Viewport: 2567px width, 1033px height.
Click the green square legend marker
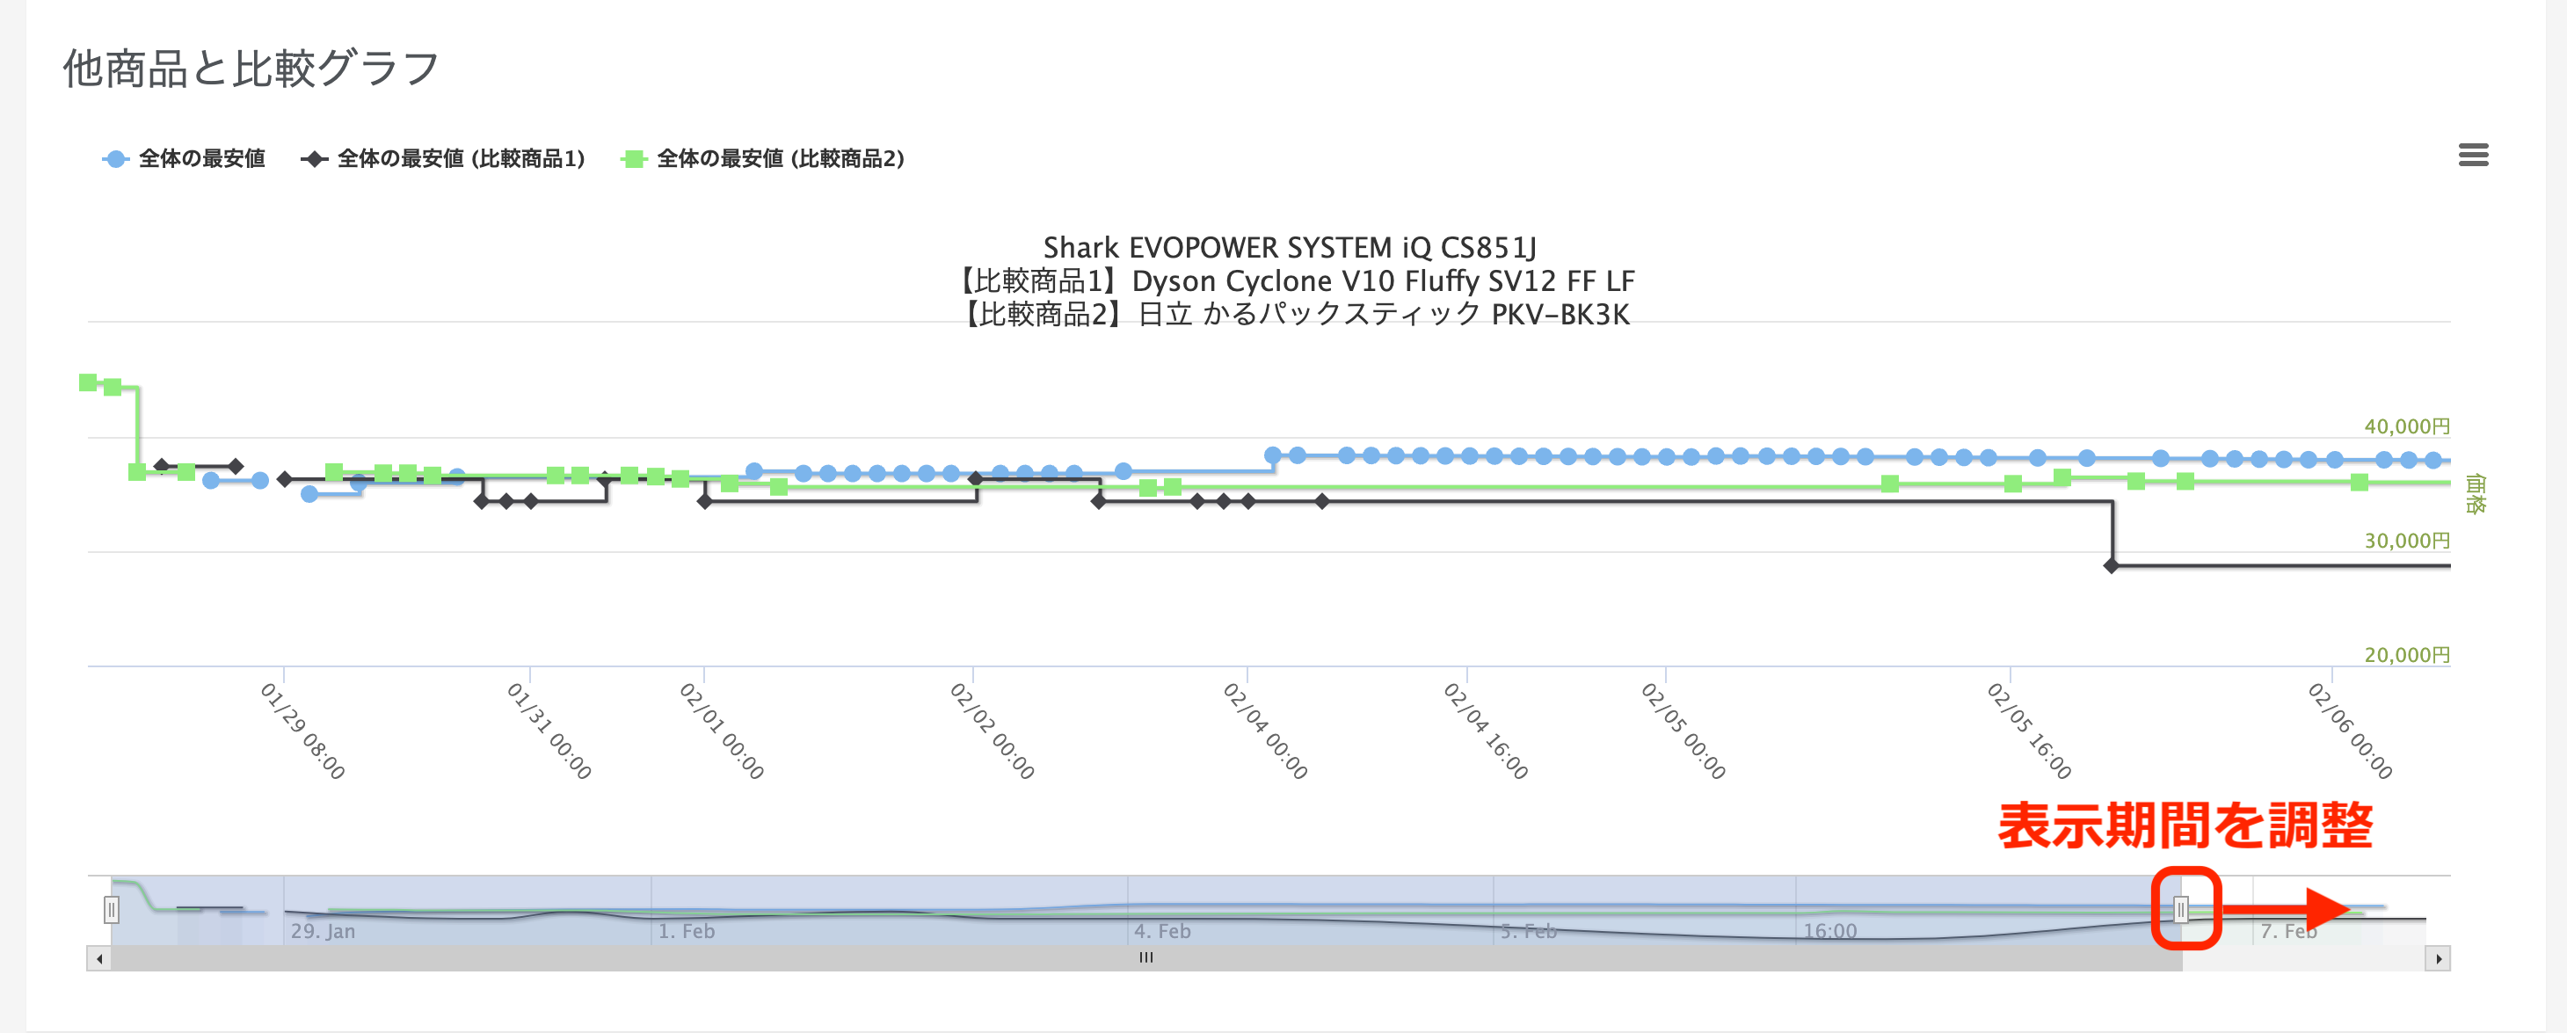coord(633,159)
